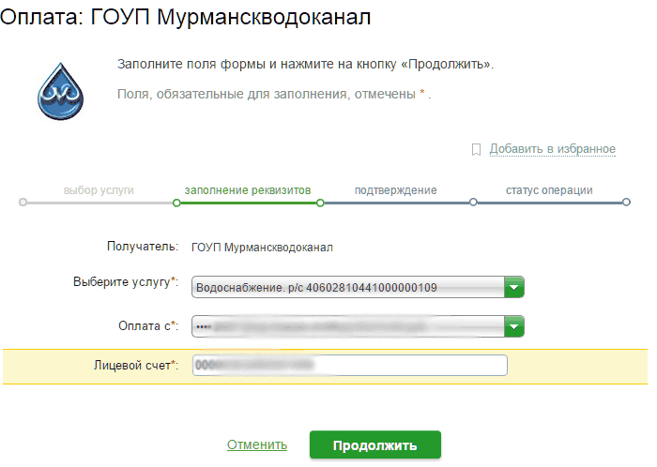
Task: Click the Отменить link
Action: (257, 444)
